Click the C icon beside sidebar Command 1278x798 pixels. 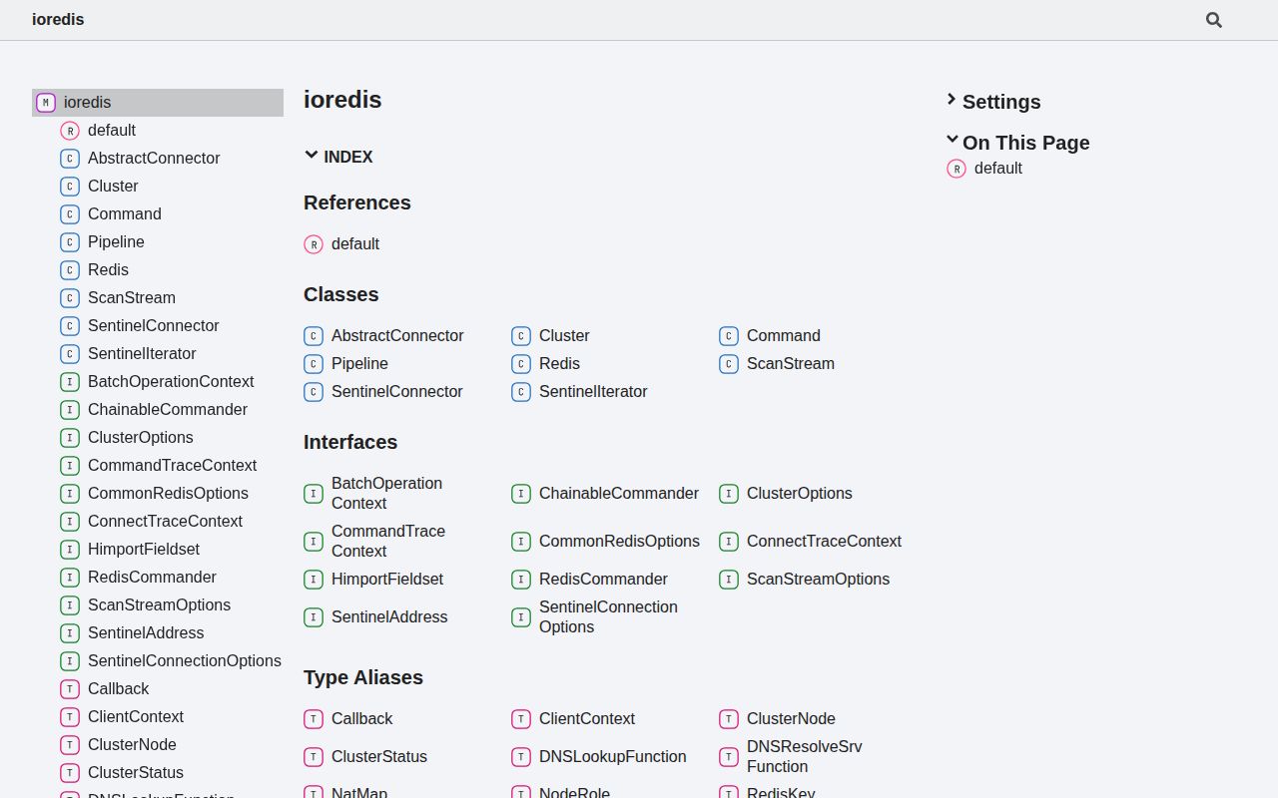coord(70,214)
